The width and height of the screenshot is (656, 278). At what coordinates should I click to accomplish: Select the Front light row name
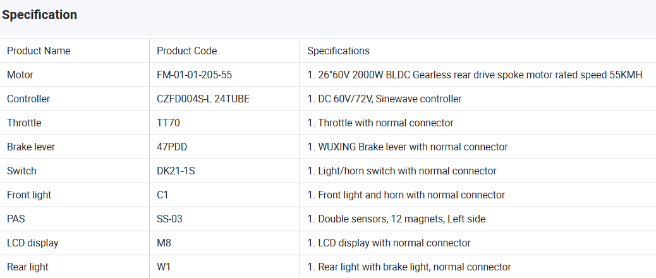point(29,195)
